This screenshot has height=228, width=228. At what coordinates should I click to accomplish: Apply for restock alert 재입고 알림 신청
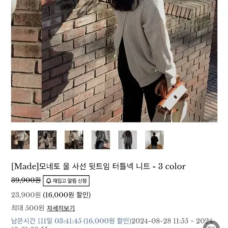click(x=66, y=181)
